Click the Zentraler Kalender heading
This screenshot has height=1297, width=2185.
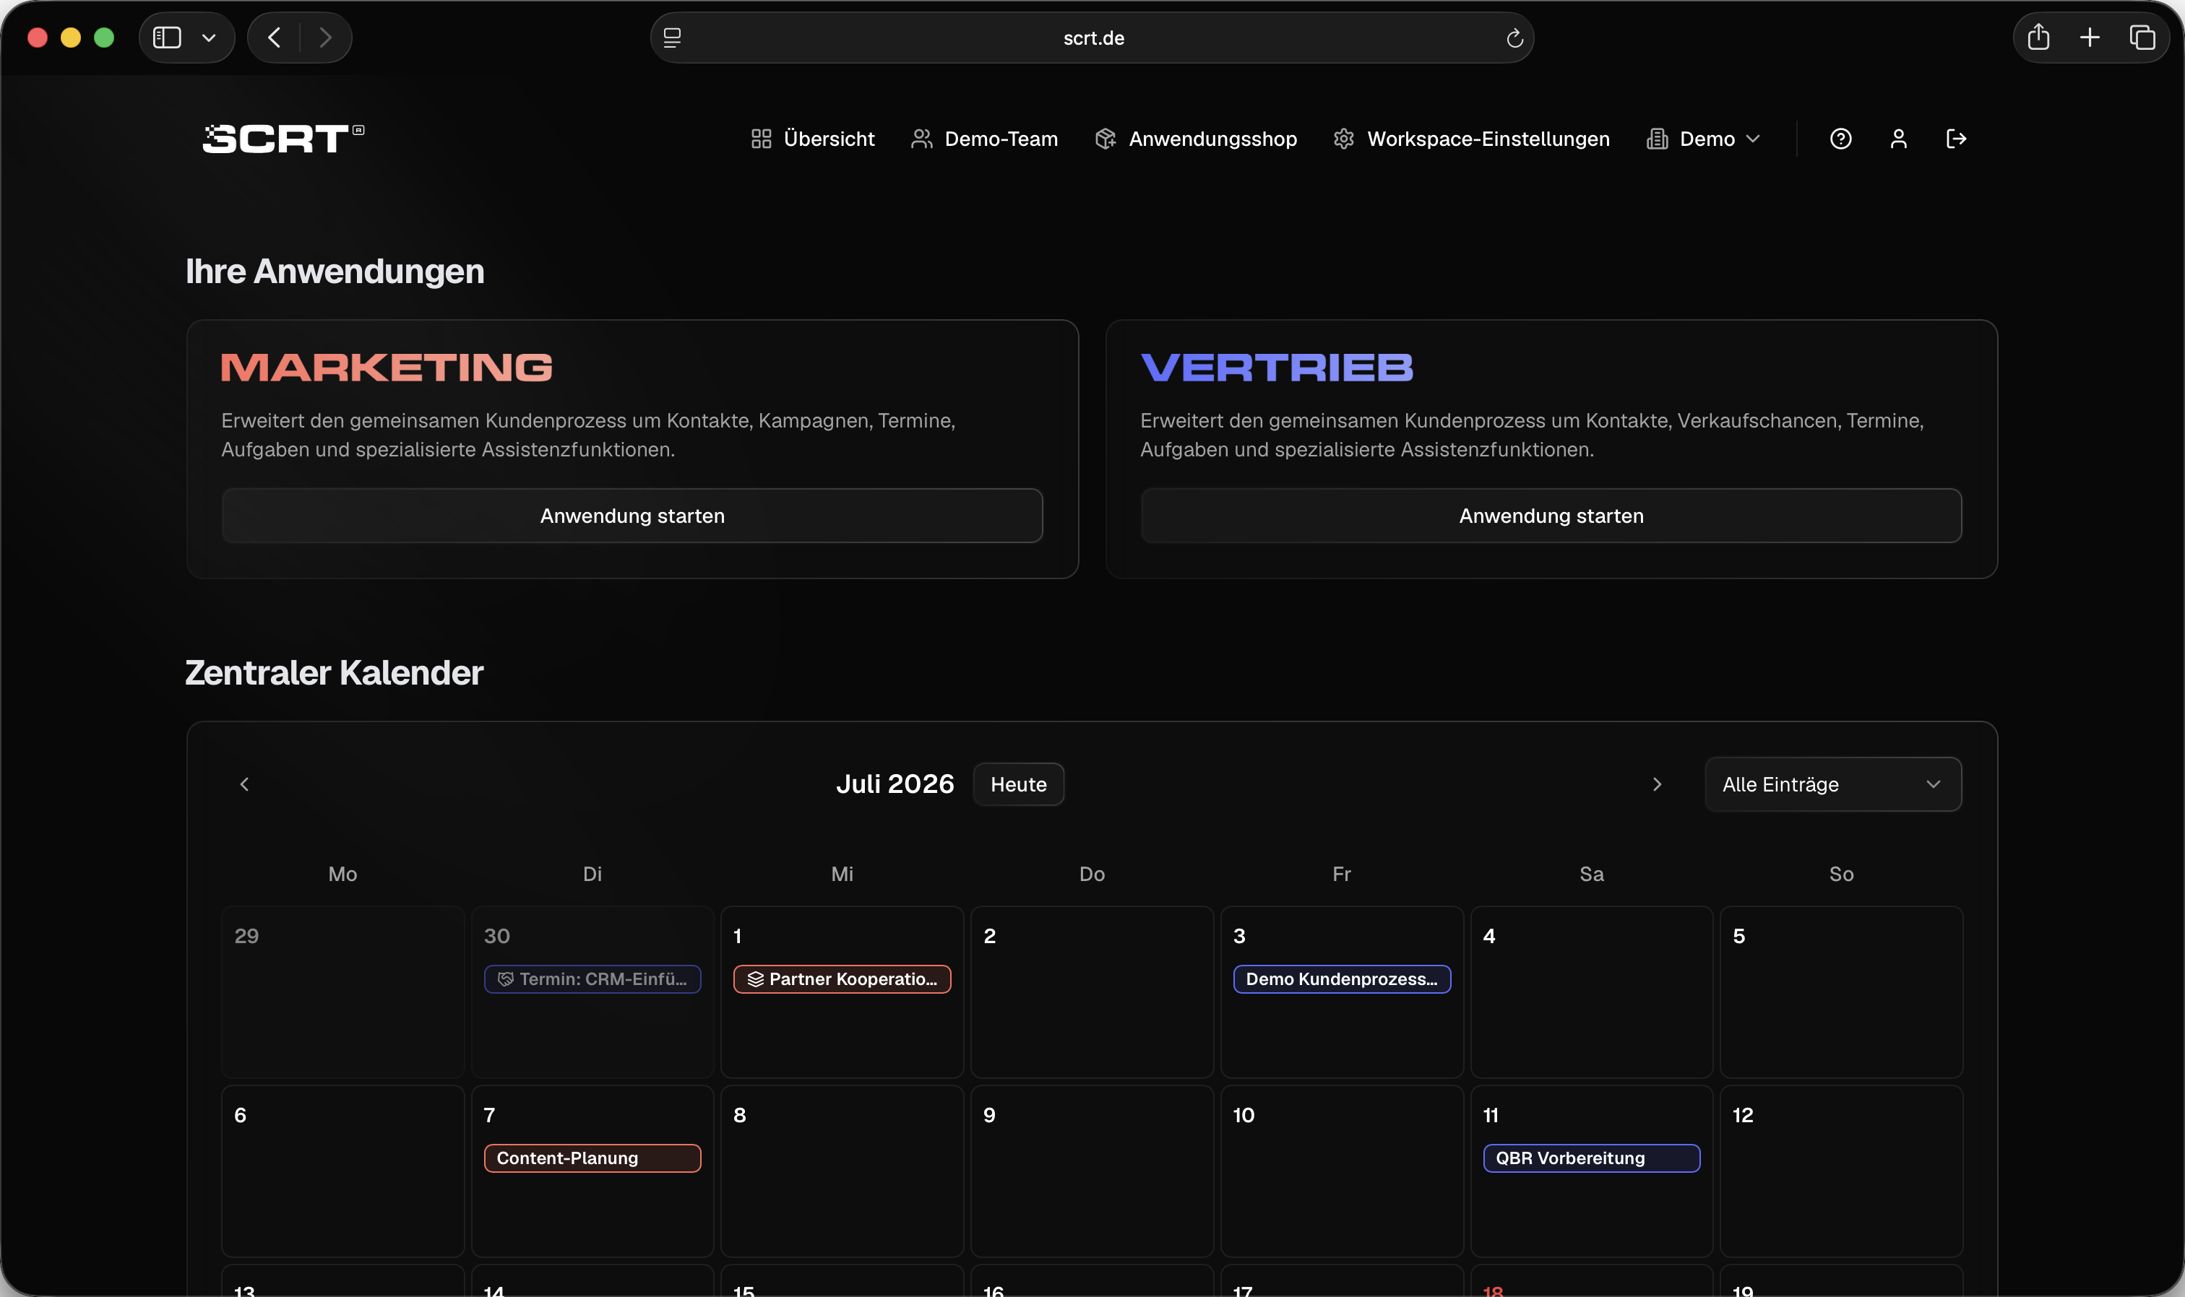click(334, 673)
